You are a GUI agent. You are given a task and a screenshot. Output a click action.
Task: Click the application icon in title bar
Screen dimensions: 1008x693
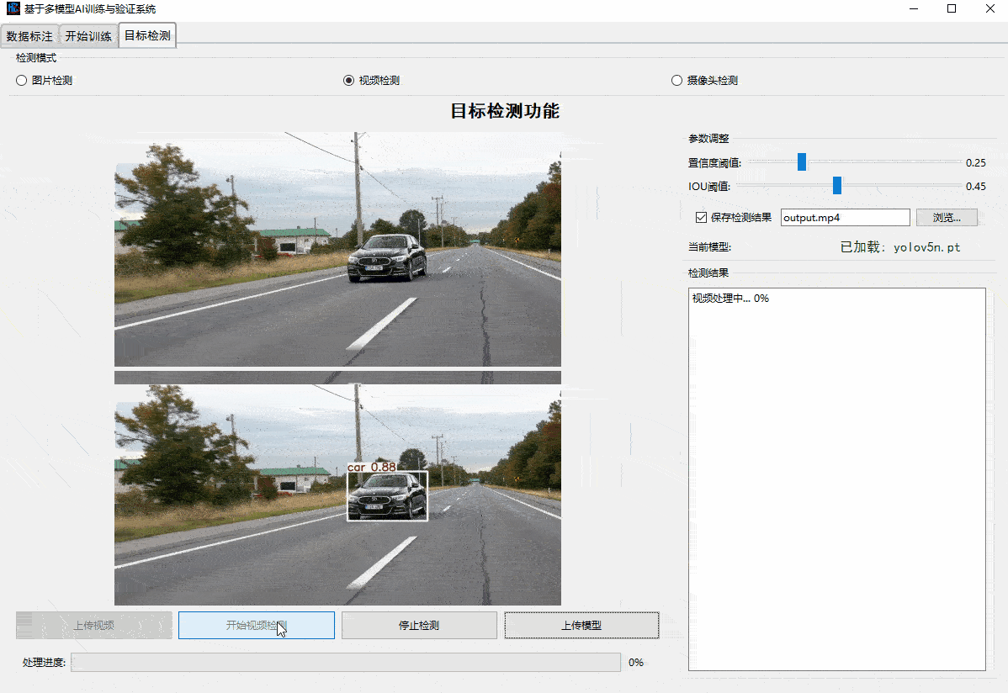click(x=13, y=8)
